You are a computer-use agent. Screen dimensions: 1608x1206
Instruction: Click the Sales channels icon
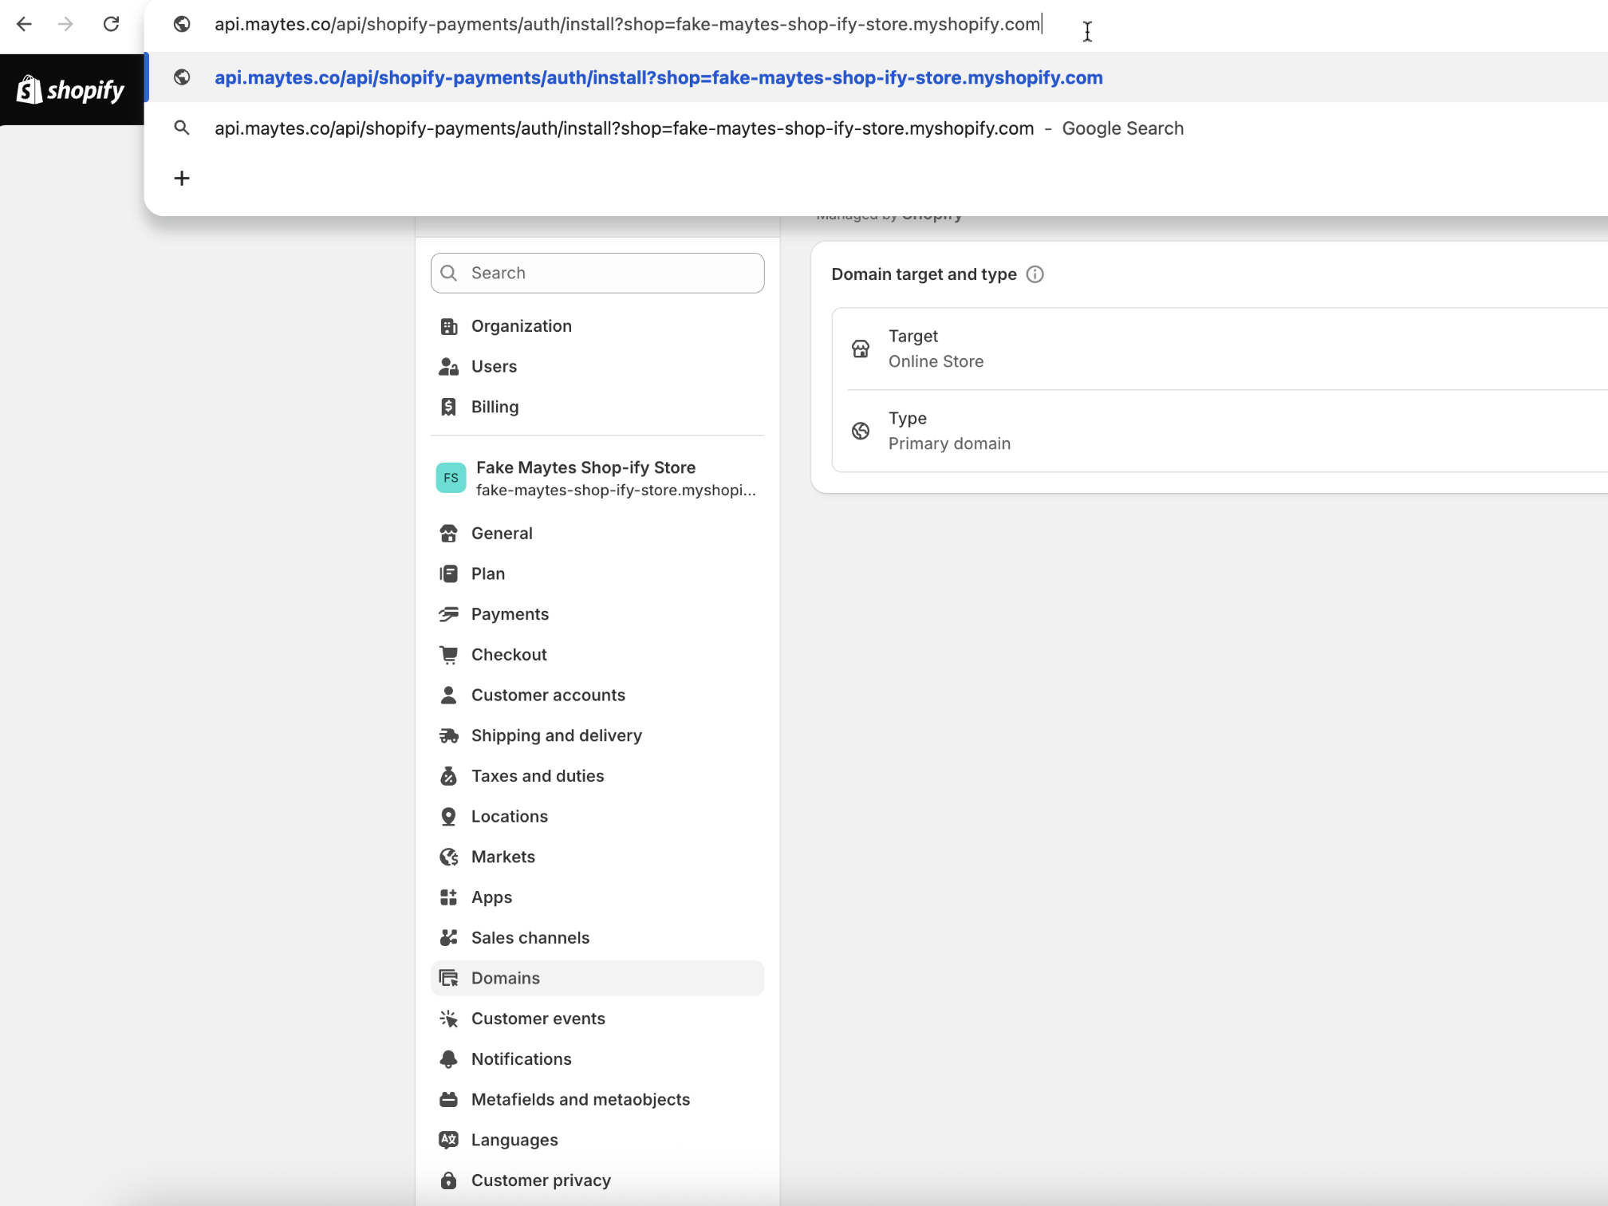pyautogui.click(x=449, y=938)
